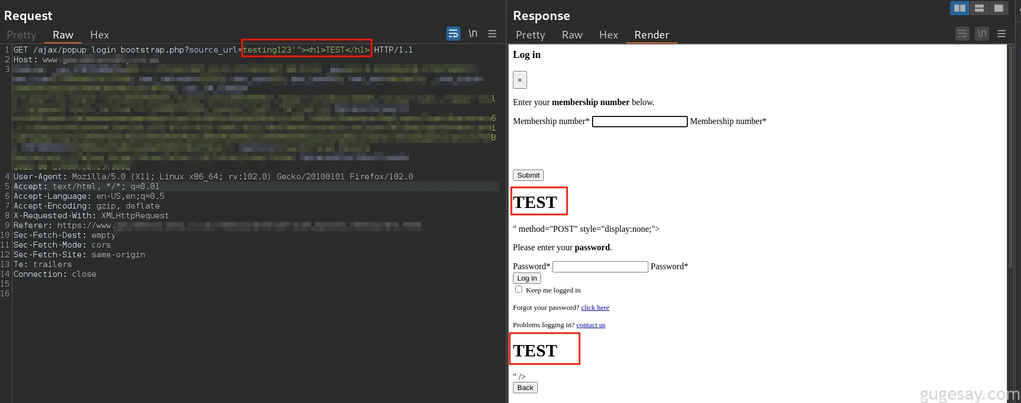The width and height of the screenshot is (1021, 403).
Task: Open the forgot password 'click here' link
Action: click(595, 308)
